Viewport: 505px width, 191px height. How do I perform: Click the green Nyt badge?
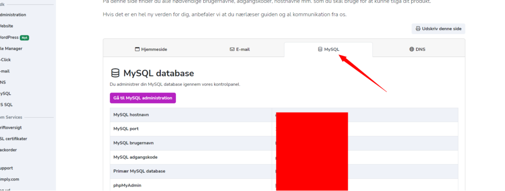pyautogui.click(x=25, y=37)
